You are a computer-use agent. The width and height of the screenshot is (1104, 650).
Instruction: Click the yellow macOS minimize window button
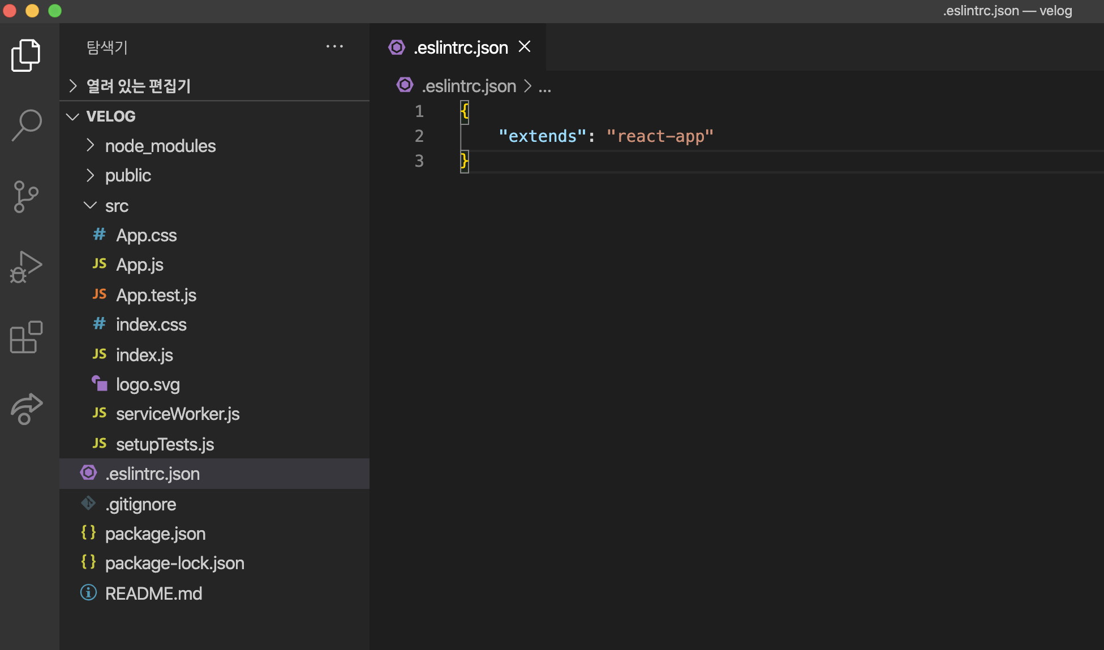(32, 11)
